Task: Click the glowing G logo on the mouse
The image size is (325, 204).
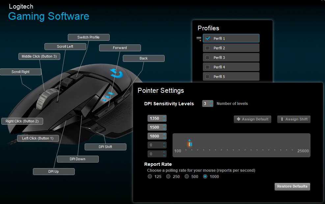Action: pos(117,73)
